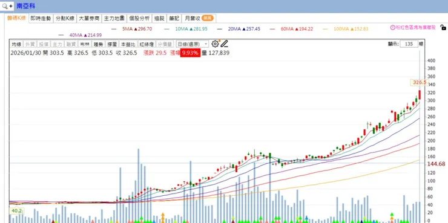Toggle the unlock padlock icon

pyautogui.click(x=443, y=27)
